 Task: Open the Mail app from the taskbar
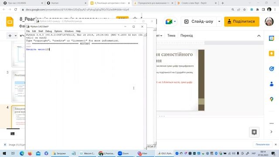click(38, 154)
